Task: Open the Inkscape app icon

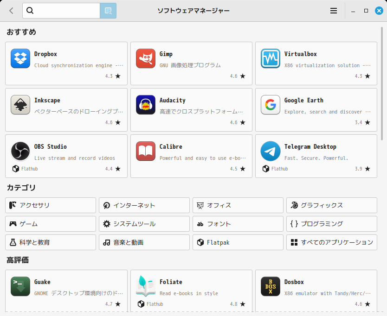Action: [20, 105]
